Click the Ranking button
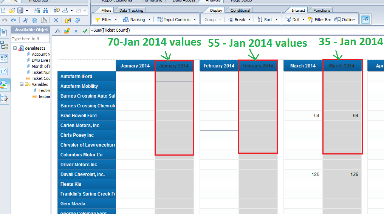 click(138, 20)
